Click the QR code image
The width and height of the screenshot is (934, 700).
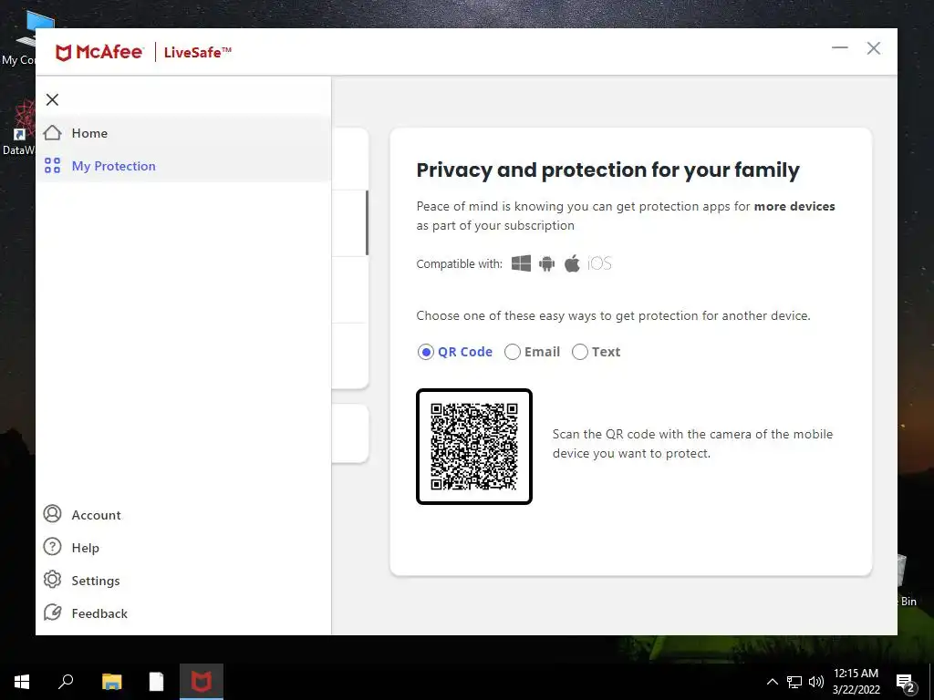click(x=474, y=447)
